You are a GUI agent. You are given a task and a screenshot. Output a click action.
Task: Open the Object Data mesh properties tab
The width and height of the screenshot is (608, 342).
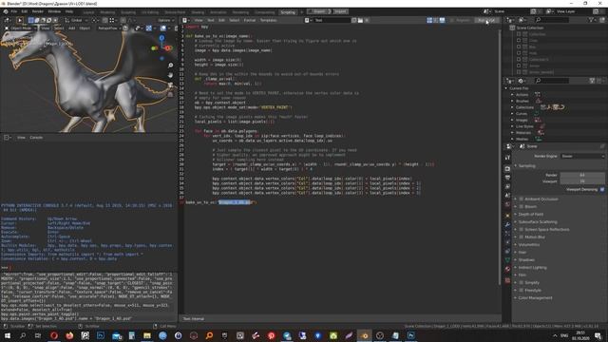tap(507, 259)
